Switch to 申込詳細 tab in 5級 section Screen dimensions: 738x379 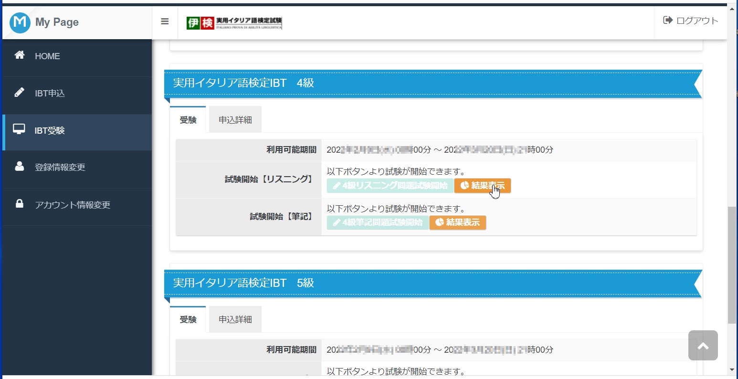coord(235,319)
